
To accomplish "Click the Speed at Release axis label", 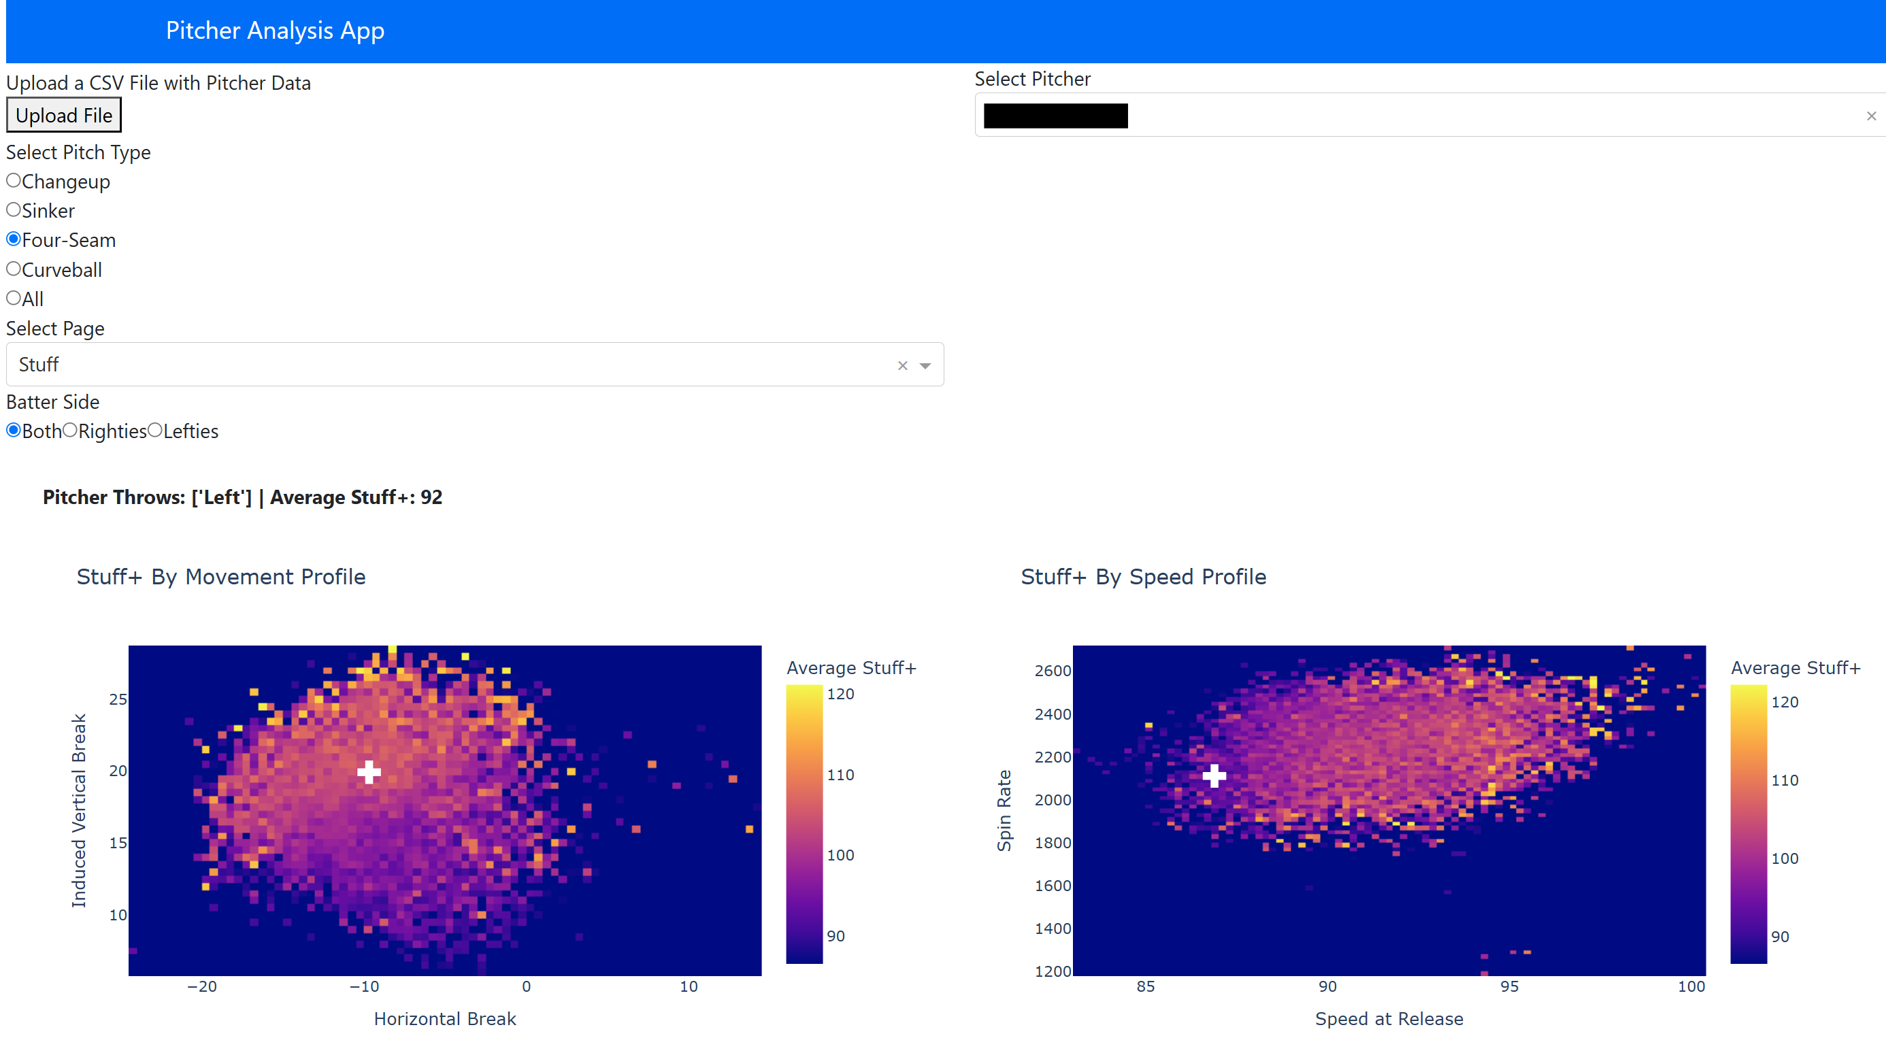I will 1389,1020.
